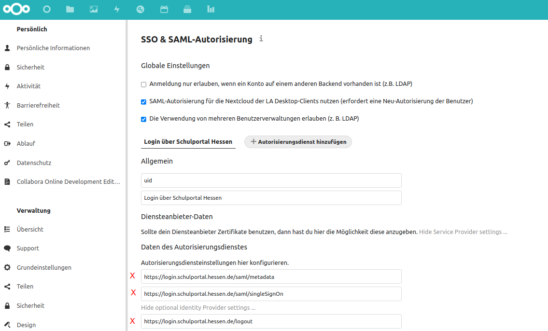Screen dimensions: 548x331
Task: Click the document icon for Collabora Online
Action: [x=7, y=181]
